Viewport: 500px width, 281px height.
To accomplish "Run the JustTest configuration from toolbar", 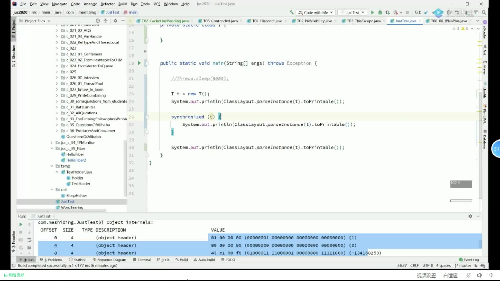I will pyautogui.click(x=372, y=12).
